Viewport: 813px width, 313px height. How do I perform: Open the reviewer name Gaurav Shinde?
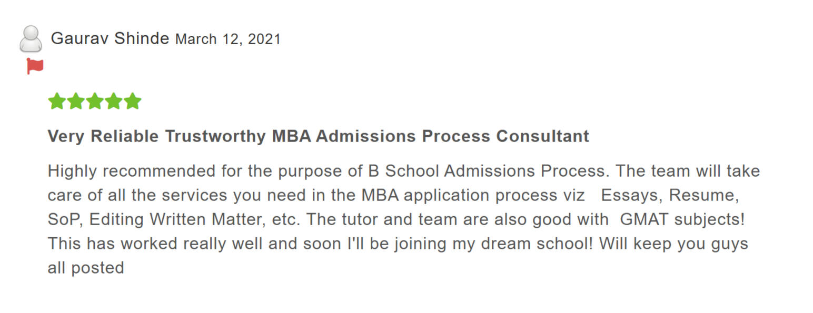click(110, 38)
